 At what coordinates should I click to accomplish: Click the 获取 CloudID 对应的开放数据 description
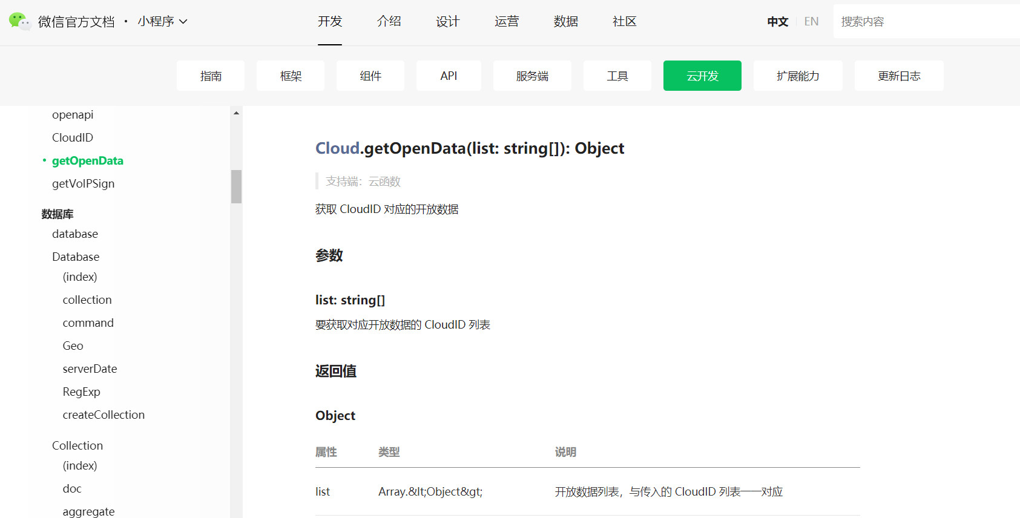click(x=387, y=209)
